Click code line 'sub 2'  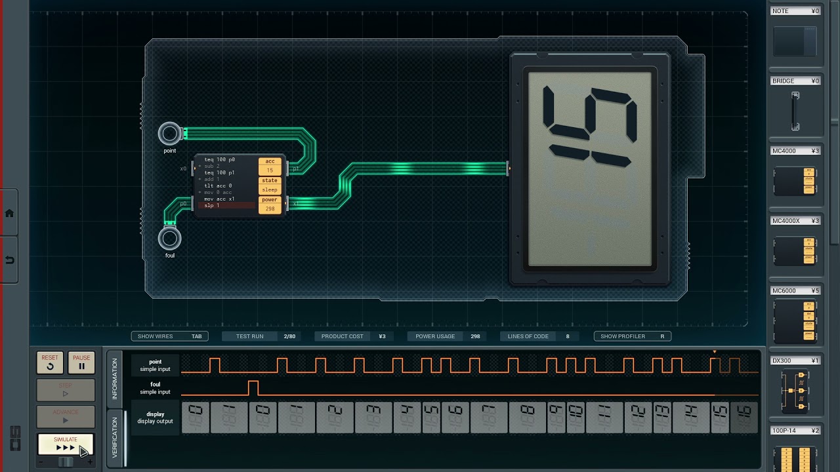212,166
